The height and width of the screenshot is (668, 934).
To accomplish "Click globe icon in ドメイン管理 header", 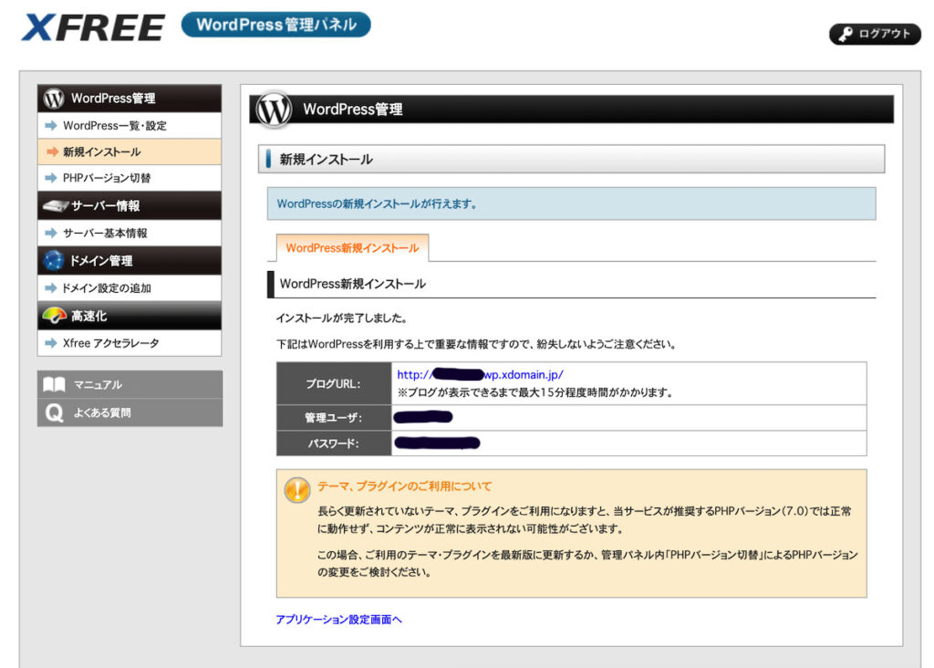I will 54,260.
